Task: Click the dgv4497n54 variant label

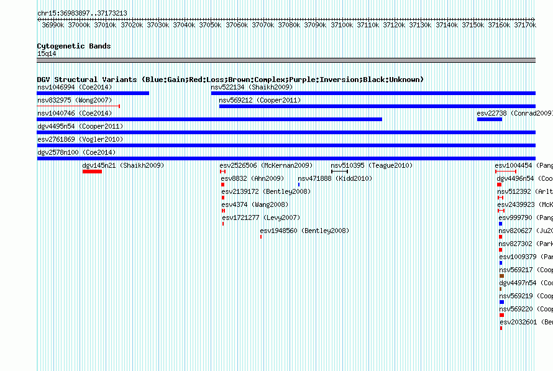Action: 526,283
